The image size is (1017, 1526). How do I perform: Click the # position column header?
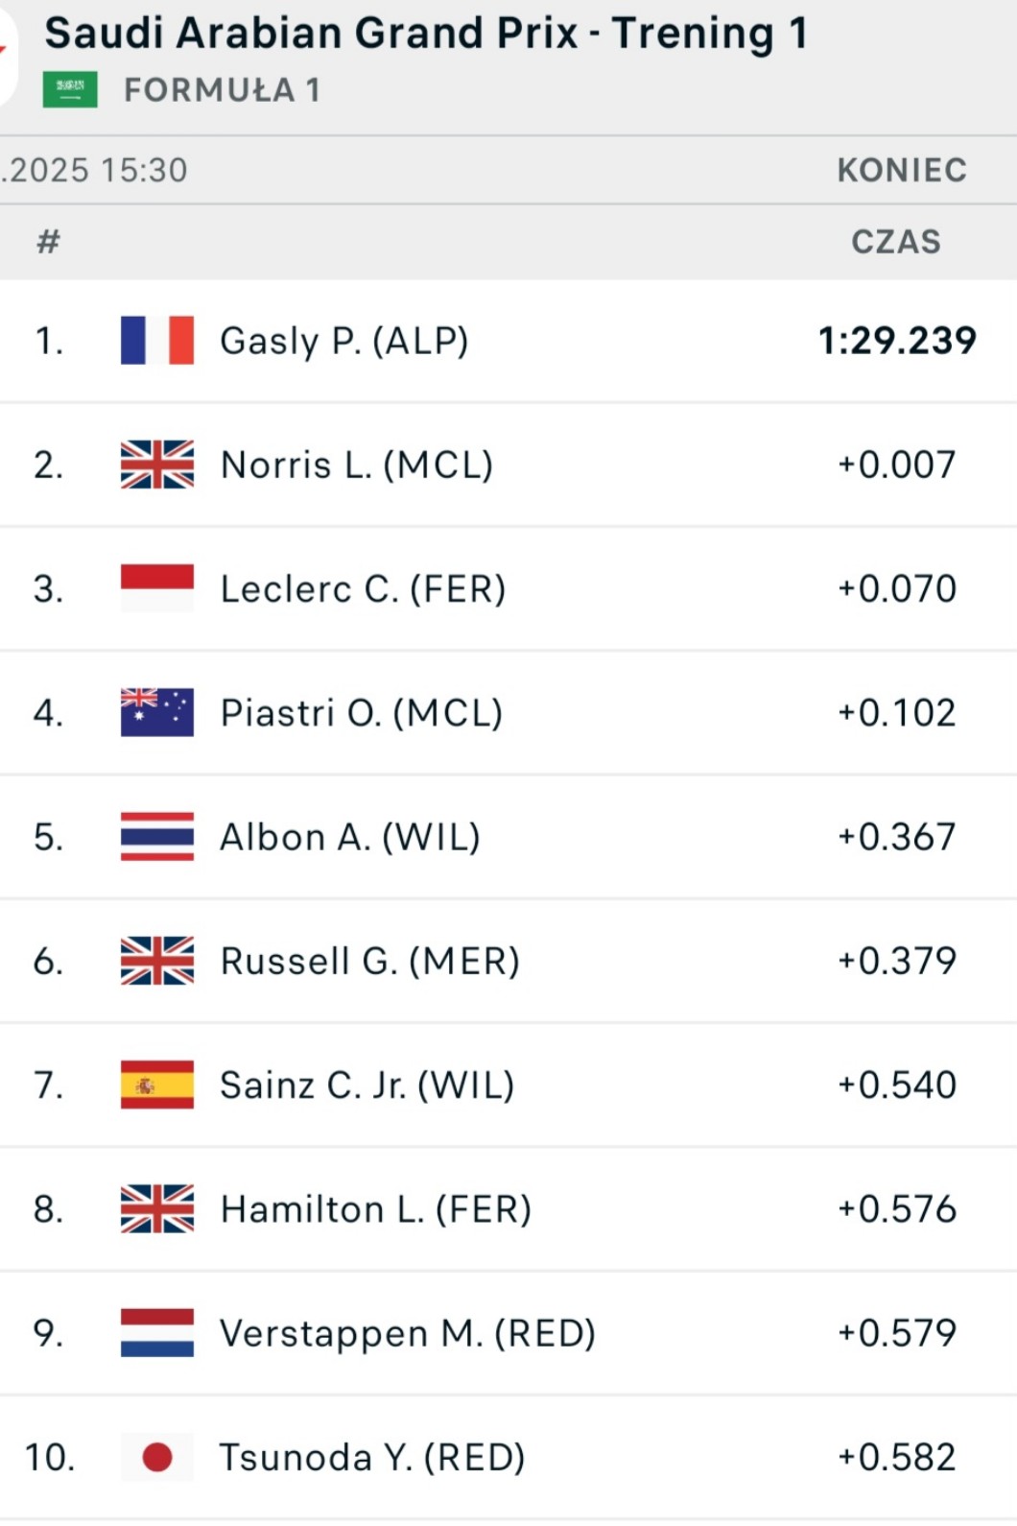click(x=48, y=242)
